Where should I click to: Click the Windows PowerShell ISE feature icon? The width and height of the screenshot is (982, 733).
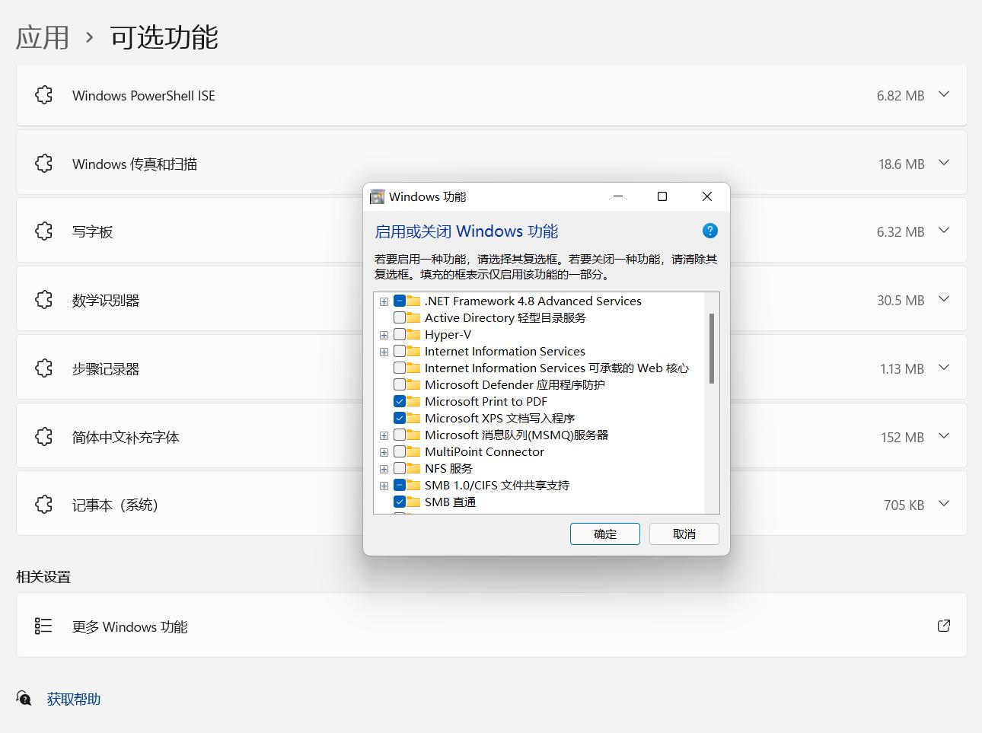pyautogui.click(x=43, y=94)
